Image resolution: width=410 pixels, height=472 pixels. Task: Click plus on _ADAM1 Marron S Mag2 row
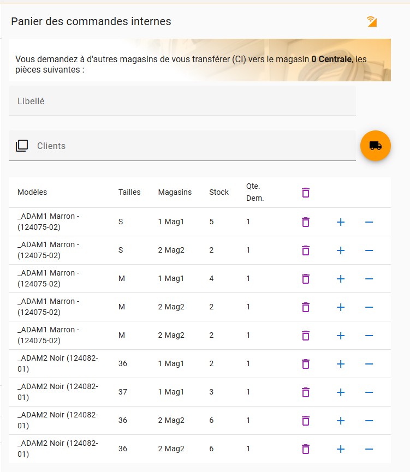point(341,250)
